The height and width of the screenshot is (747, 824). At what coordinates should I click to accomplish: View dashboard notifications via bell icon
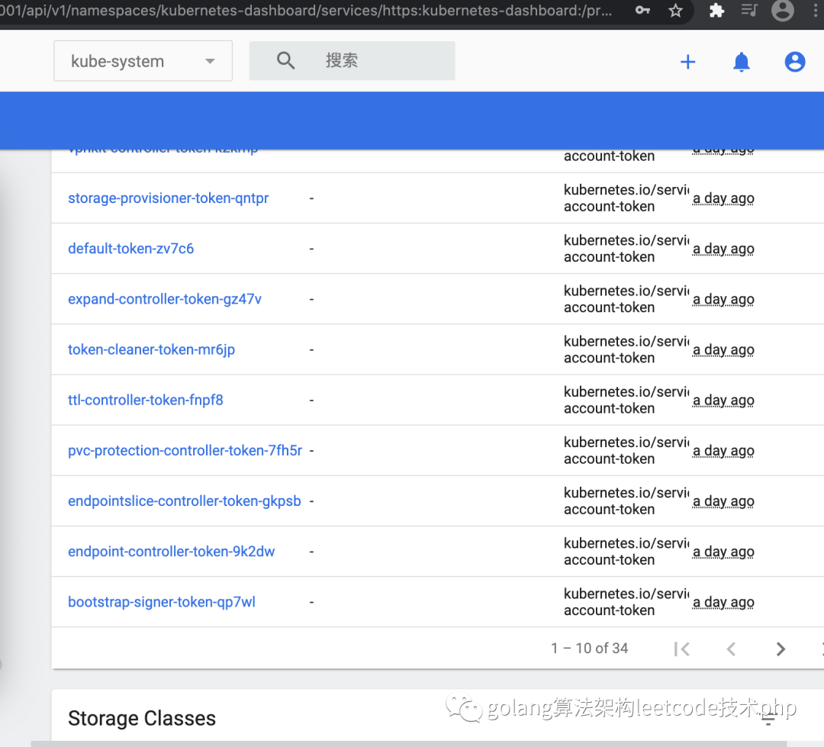741,62
